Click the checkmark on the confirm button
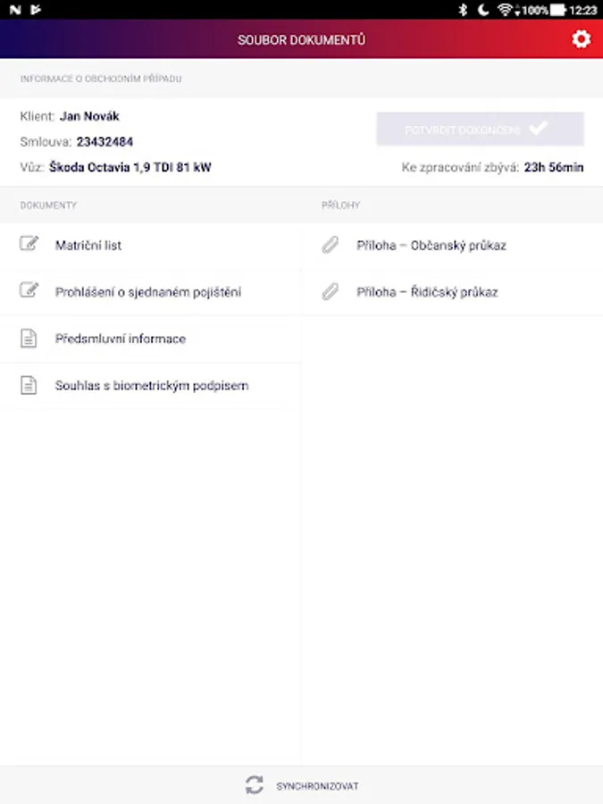Viewport: 603px width, 804px height. (538, 128)
